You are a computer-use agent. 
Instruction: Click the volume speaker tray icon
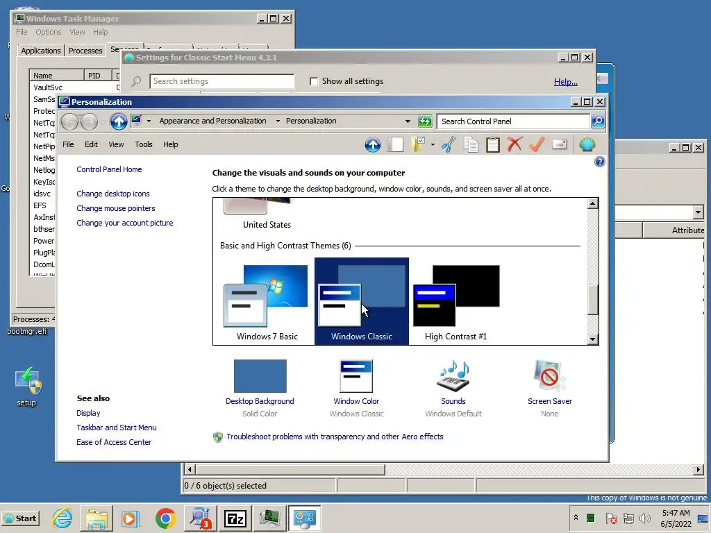pos(644,518)
